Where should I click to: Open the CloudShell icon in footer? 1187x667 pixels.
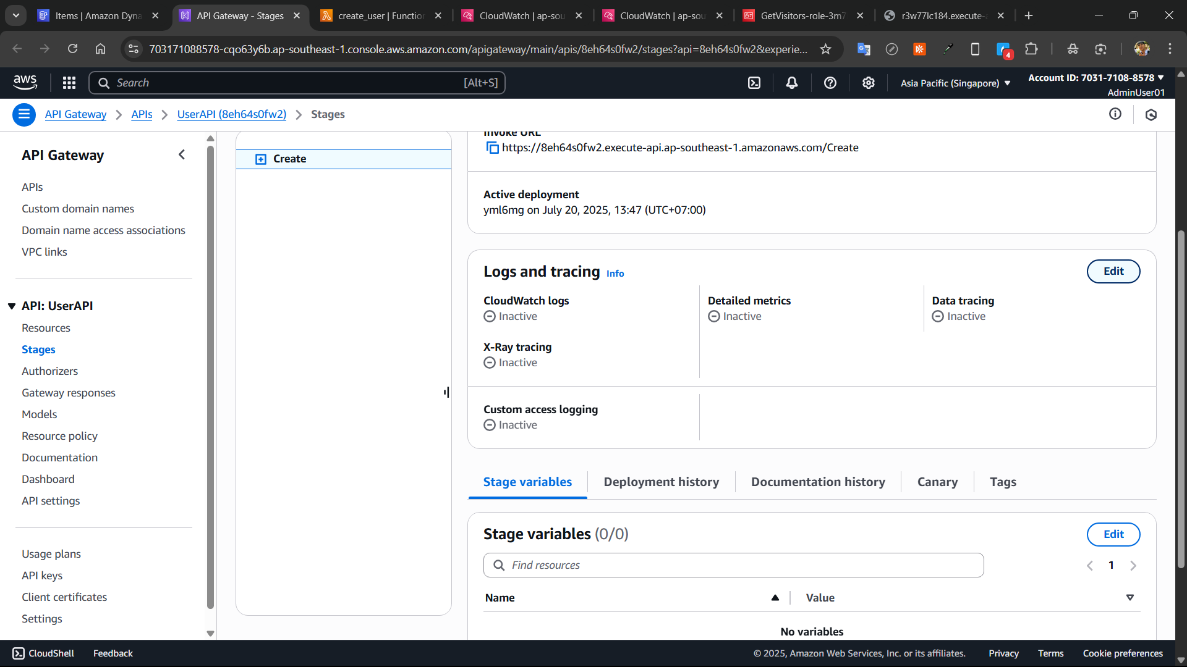[19, 653]
